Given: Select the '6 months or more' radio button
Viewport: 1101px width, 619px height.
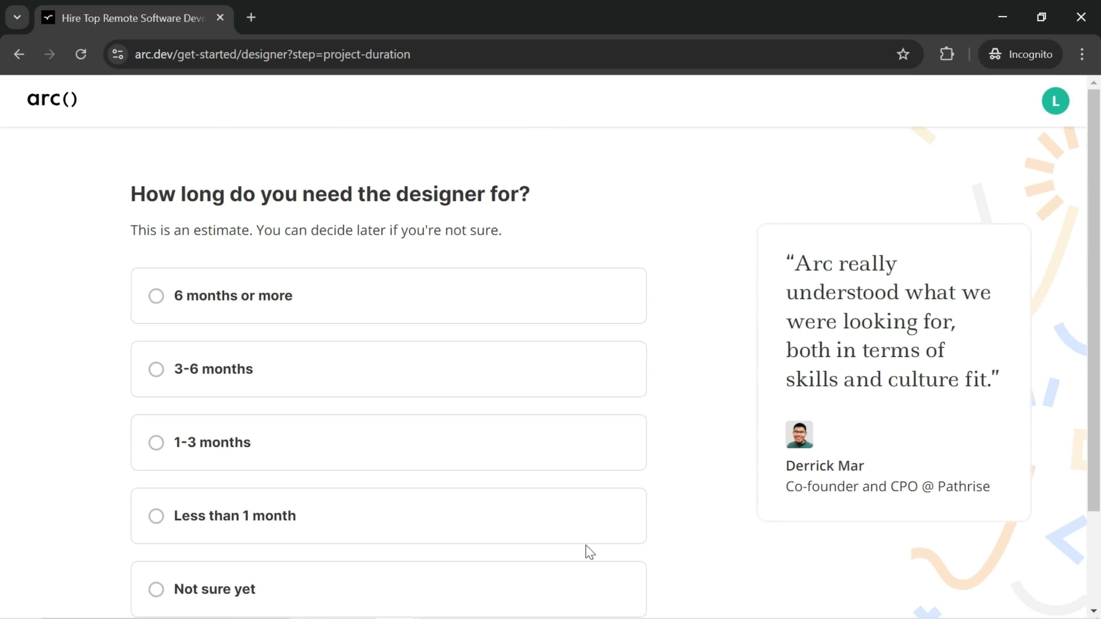Looking at the screenshot, I should (157, 295).
